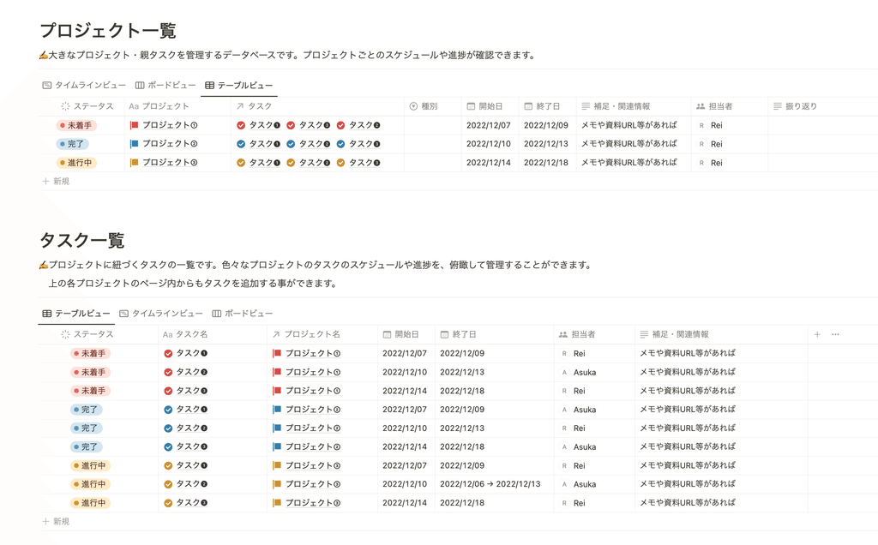Switch to ボードビュー tab in タスク一覧
Screen dimensions: 878x545
tap(242, 314)
